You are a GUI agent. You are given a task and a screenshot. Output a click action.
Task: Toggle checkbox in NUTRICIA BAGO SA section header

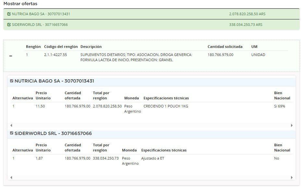pos(12,81)
